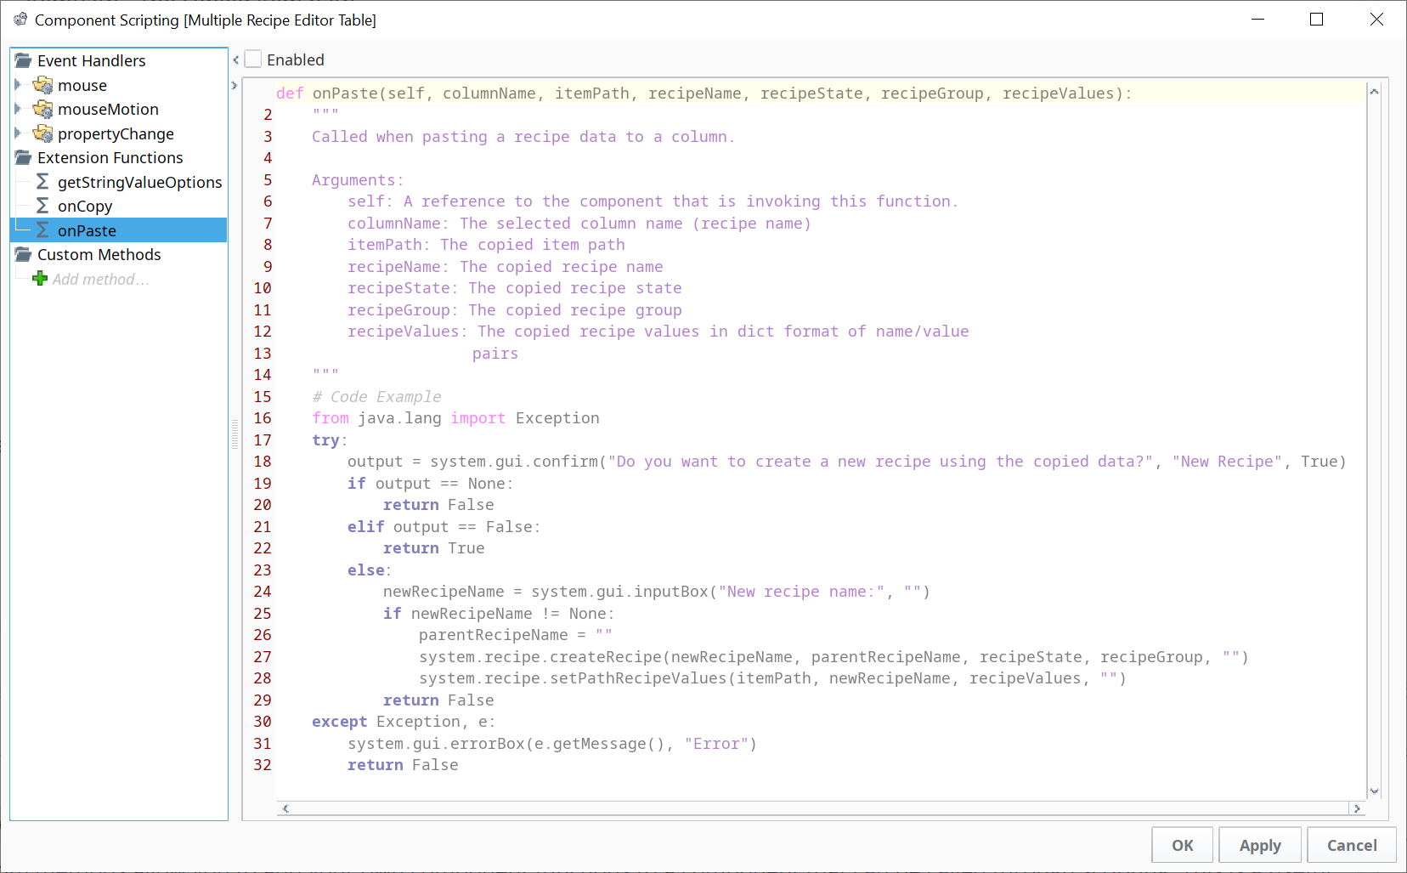
Task: Click the mouse event handler folder icon
Action: [42, 85]
